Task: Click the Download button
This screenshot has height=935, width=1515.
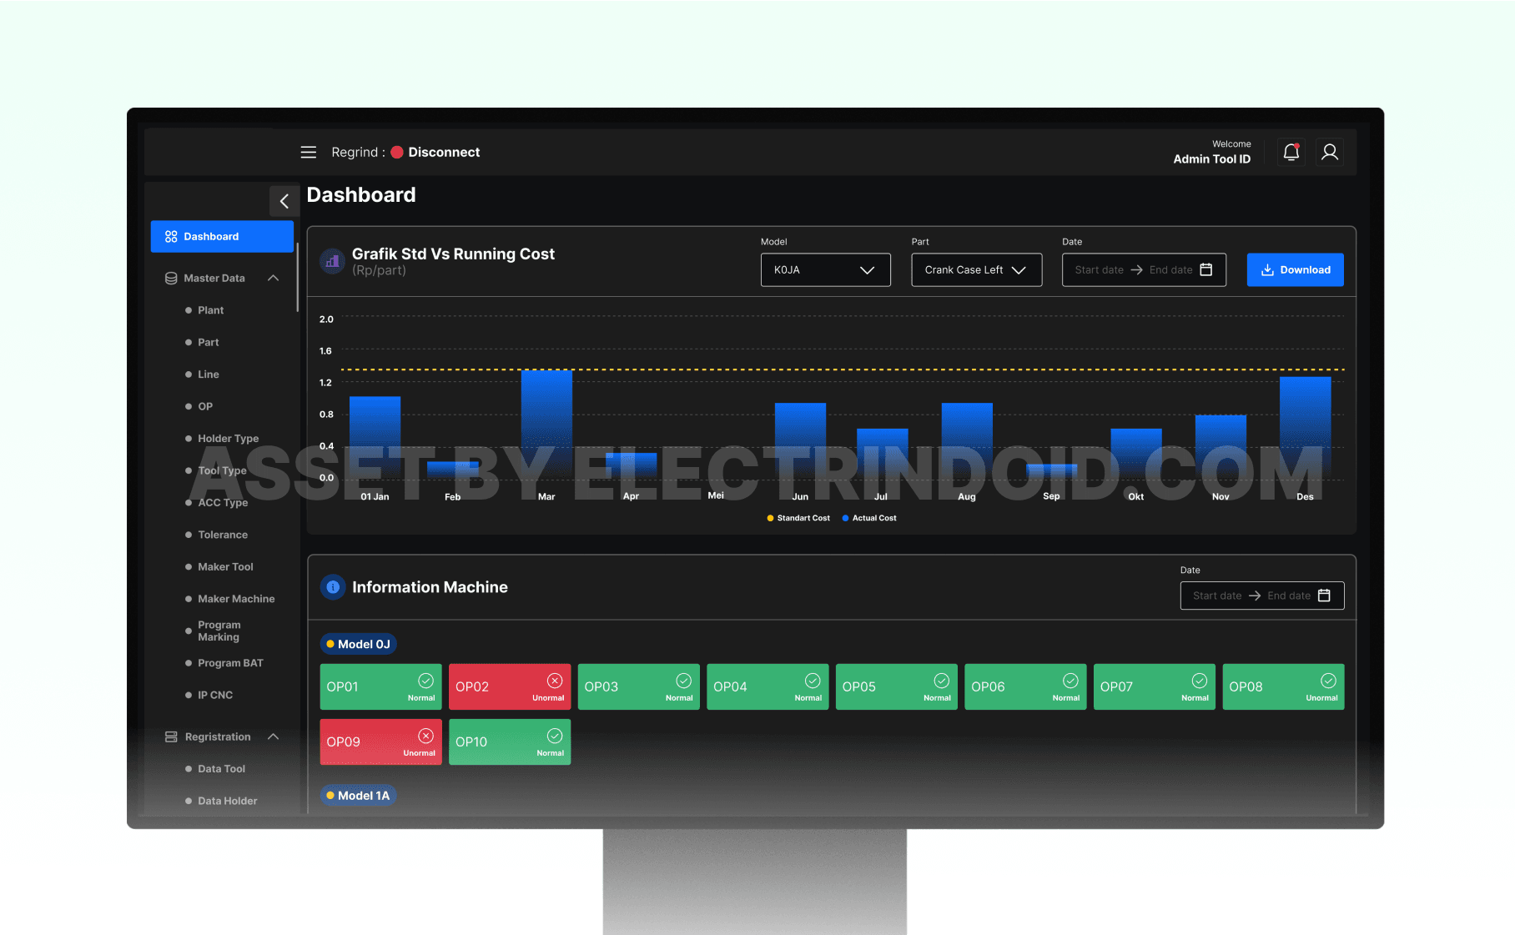Action: tap(1295, 269)
